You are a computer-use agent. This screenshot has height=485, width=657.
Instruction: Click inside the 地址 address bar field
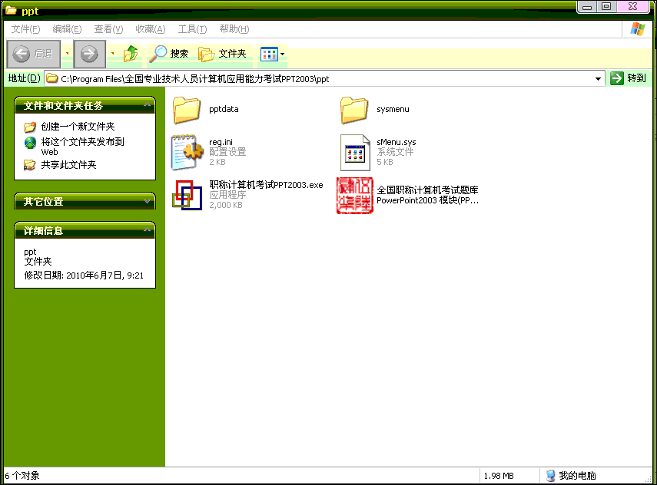[307, 78]
